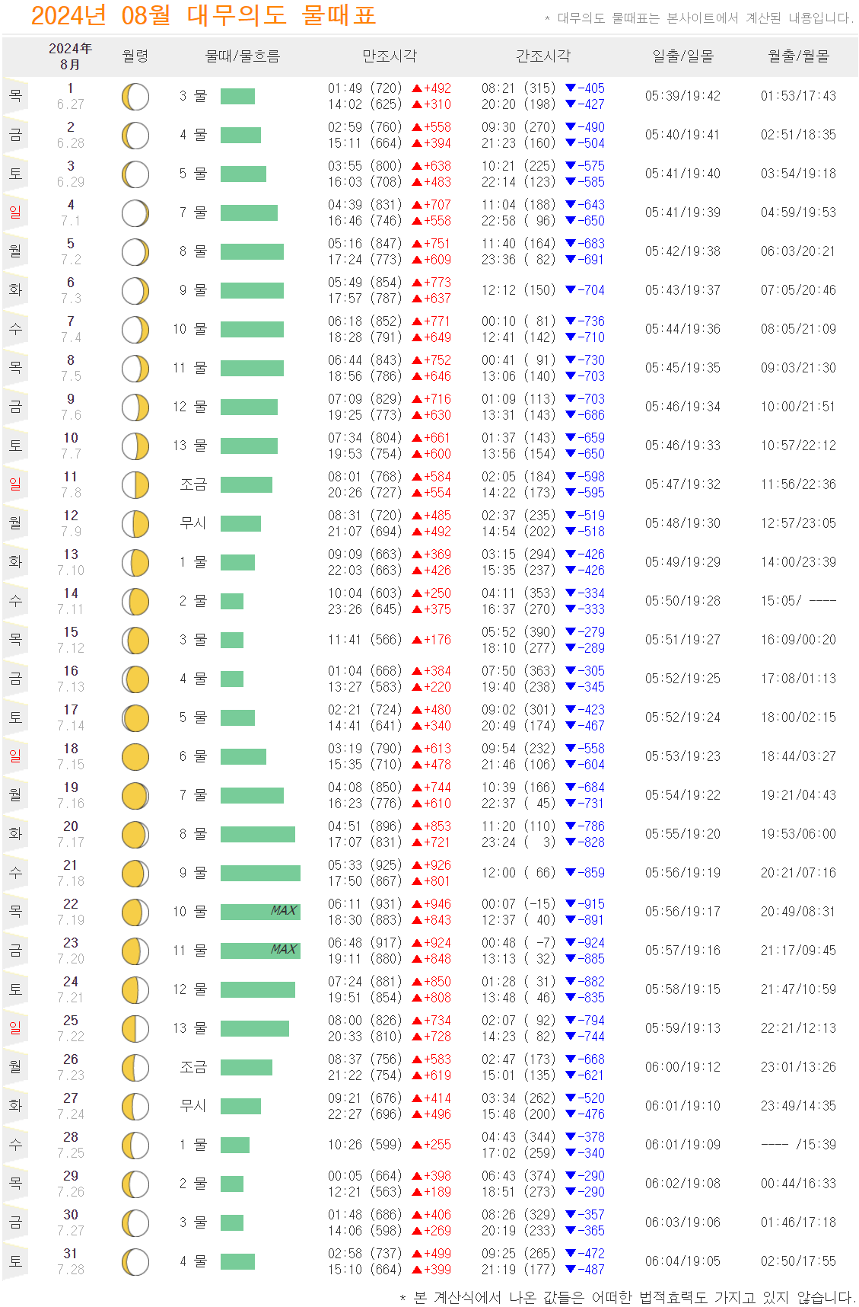Click the moonrise/moonset 23:49/14:35
The image size is (859, 1307).
click(798, 1106)
